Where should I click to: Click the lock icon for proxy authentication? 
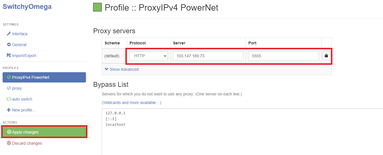pyautogui.click(x=326, y=56)
